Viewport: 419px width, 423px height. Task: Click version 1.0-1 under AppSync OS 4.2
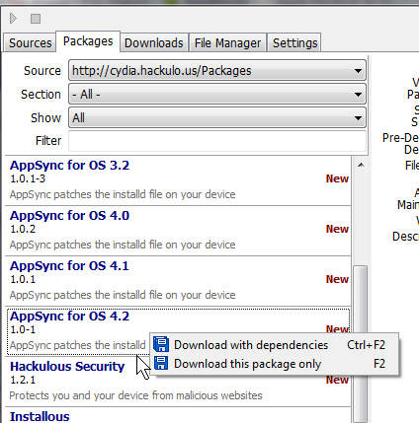coord(23,329)
